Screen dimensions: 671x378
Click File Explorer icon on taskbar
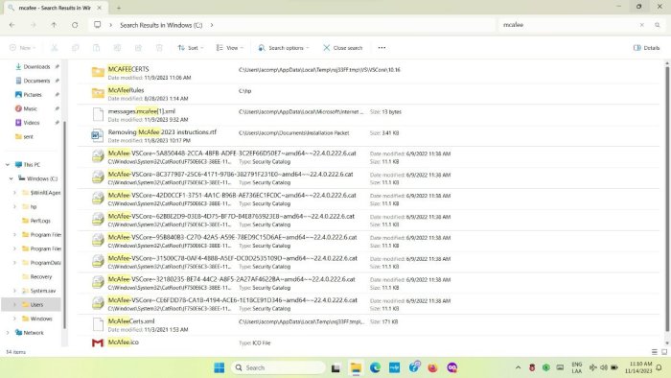point(356,367)
